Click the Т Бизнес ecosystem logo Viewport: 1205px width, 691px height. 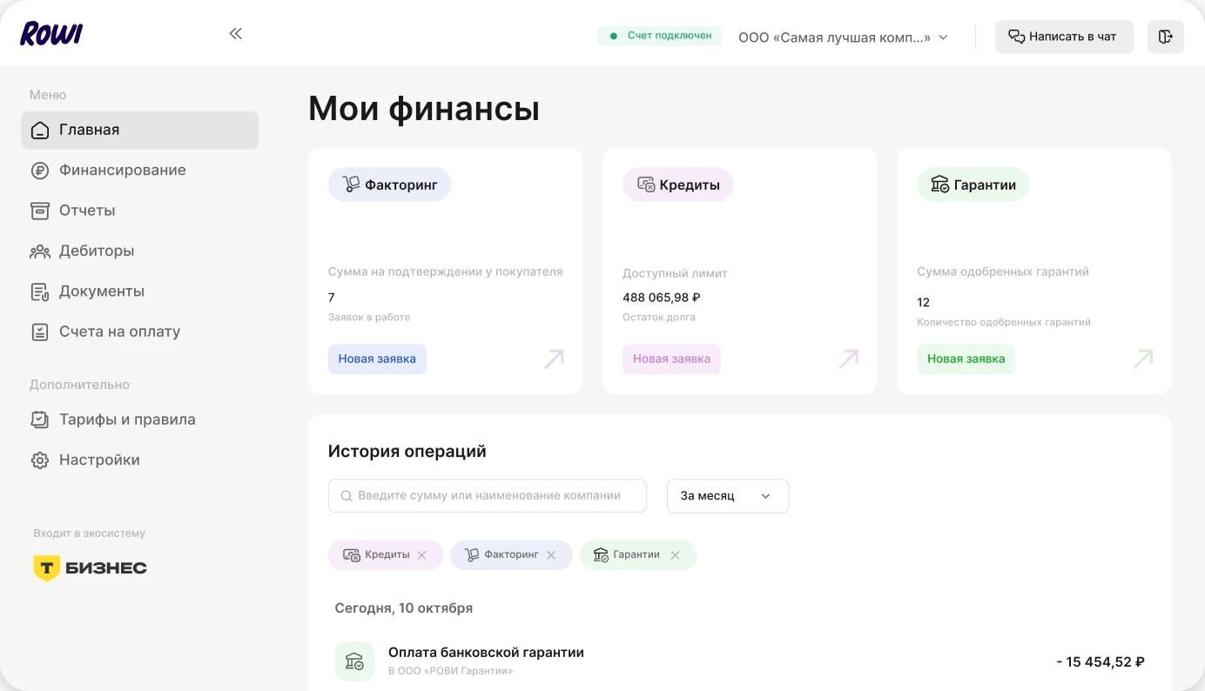(x=91, y=568)
